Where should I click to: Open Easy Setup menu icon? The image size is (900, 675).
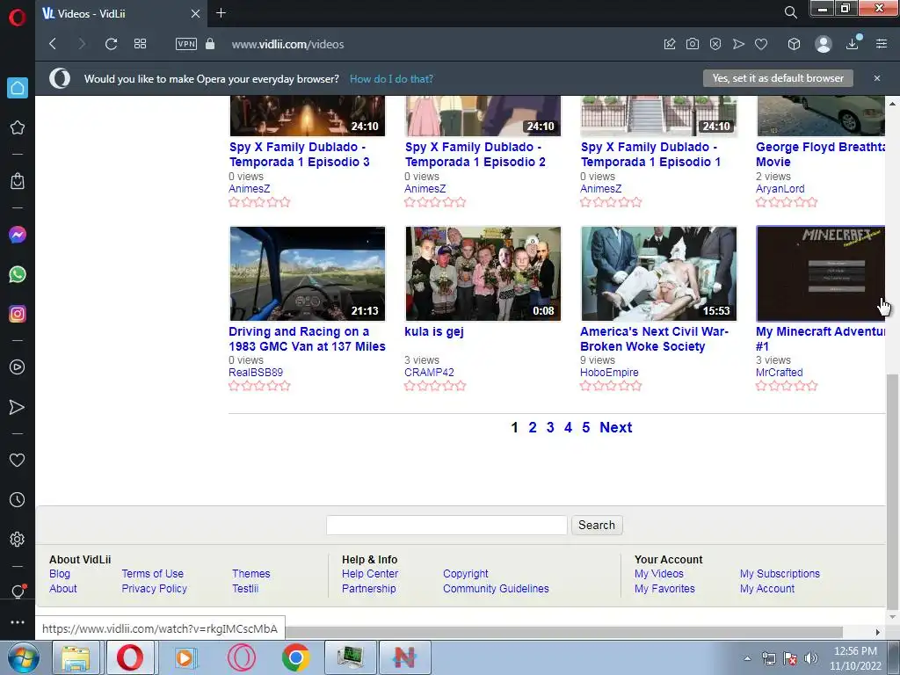(882, 44)
